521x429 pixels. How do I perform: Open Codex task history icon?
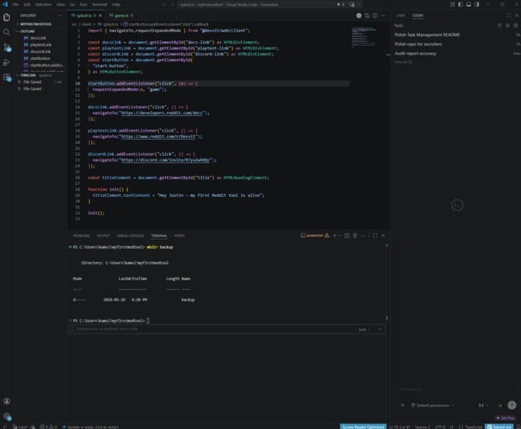[499, 25]
